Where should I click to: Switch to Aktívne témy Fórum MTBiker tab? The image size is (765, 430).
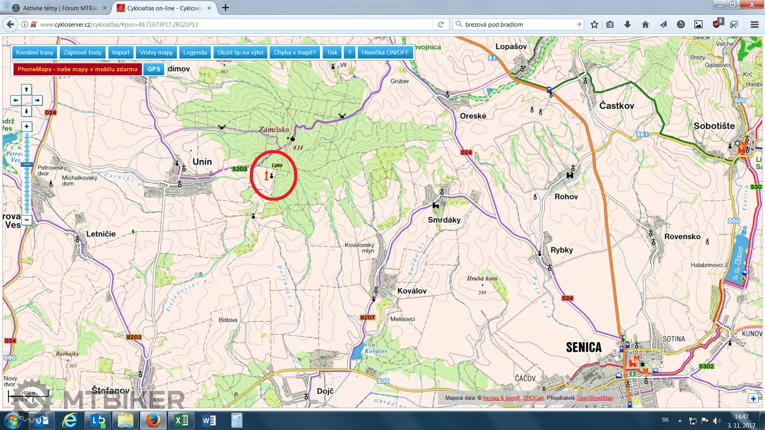click(x=60, y=8)
